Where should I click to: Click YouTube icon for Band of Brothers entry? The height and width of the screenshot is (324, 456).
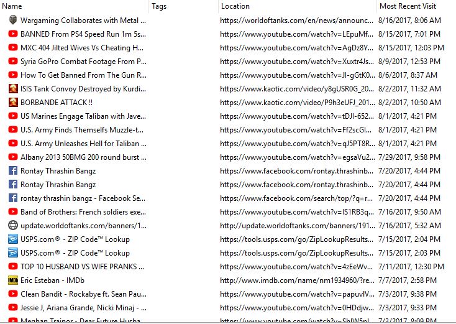(13, 211)
